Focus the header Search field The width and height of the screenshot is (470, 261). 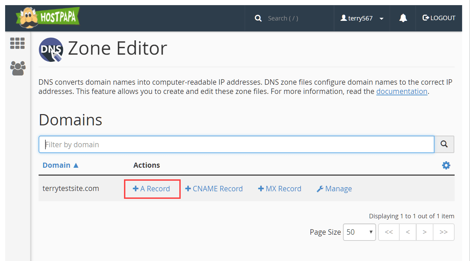(x=283, y=18)
